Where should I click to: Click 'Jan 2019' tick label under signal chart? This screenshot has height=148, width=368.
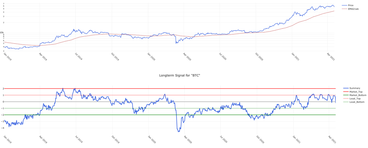[x=7, y=139]
